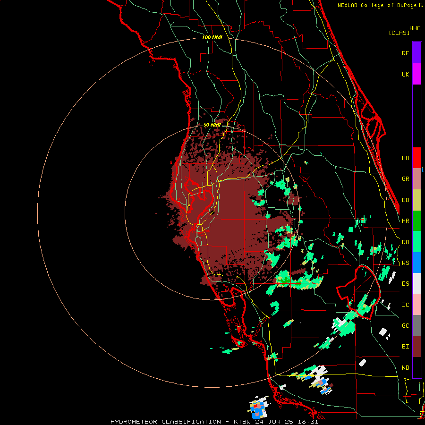Select the BD yellow legend swatch
The height and width of the screenshot is (425, 425).
[x=417, y=200]
